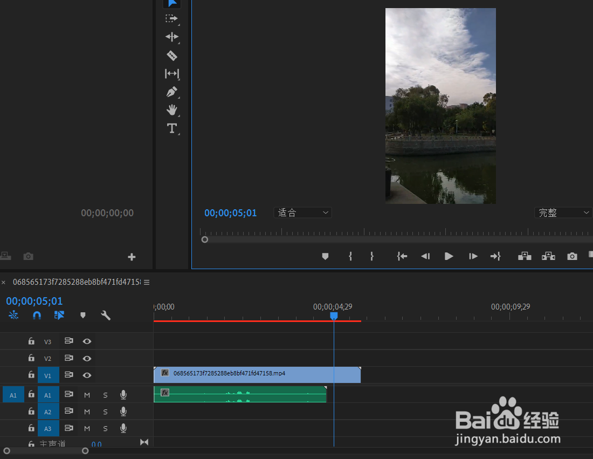Image resolution: width=593 pixels, height=459 pixels.
Task: Go to In point
Action: (402, 257)
